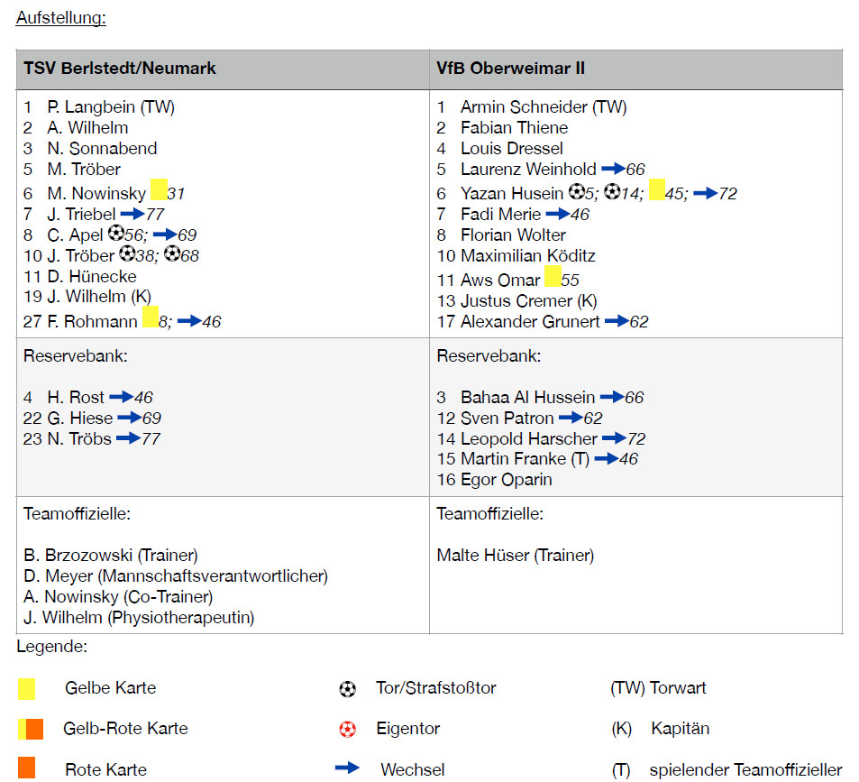Click the goal ball icon beside C. Apel
The height and width of the screenshot is (782, 859).
(x=115, y=234)
